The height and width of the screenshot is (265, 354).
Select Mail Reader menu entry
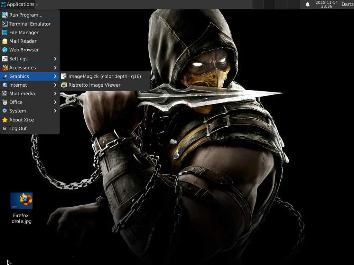pyautogui.click(x=30, y=41)
